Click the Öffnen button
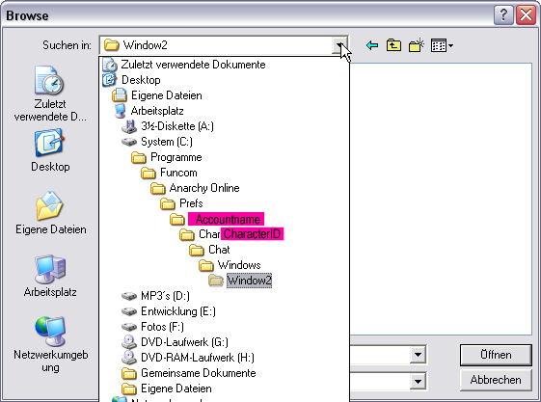This screenshot has width=541, height=402. point(496,355)
